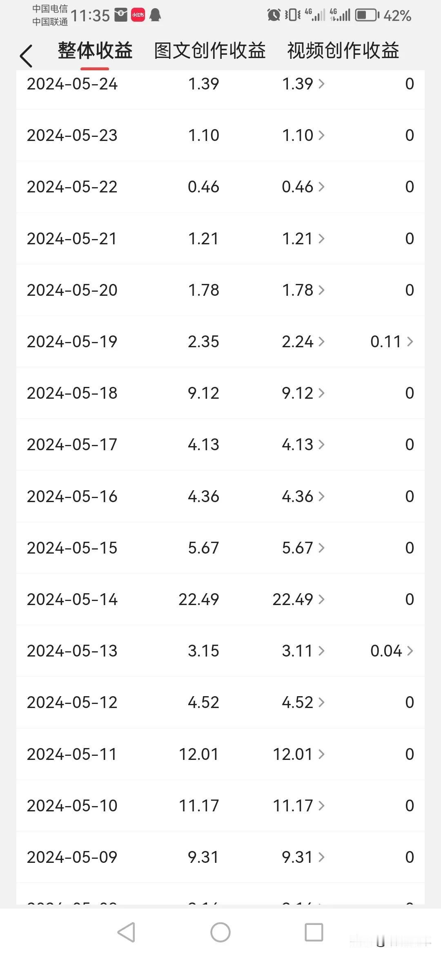
Task: Switch to 图文创作收益 tab
Action: pyautogui.click(x=210, y=51)
